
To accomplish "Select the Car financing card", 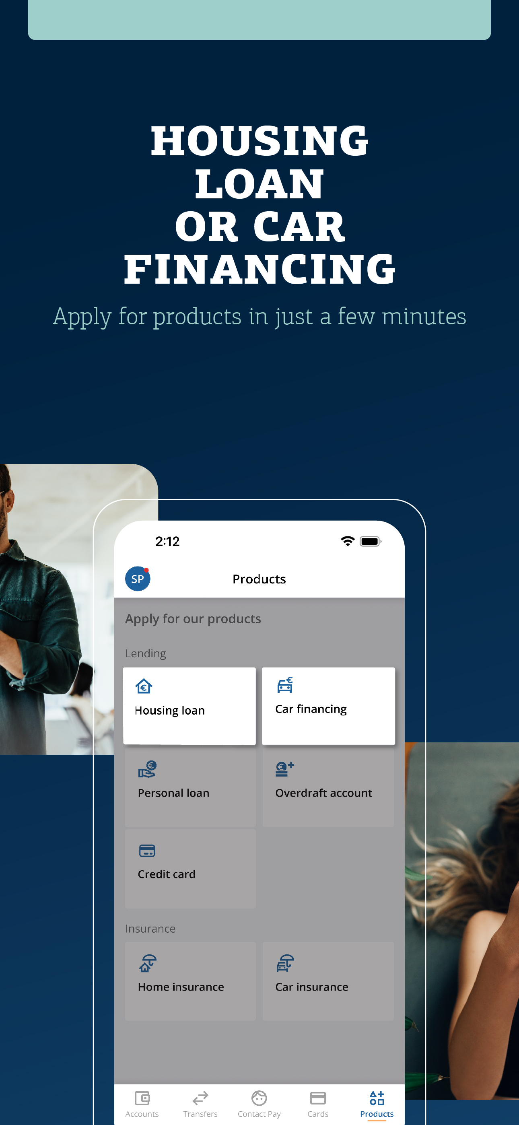I will coord(328,706).
